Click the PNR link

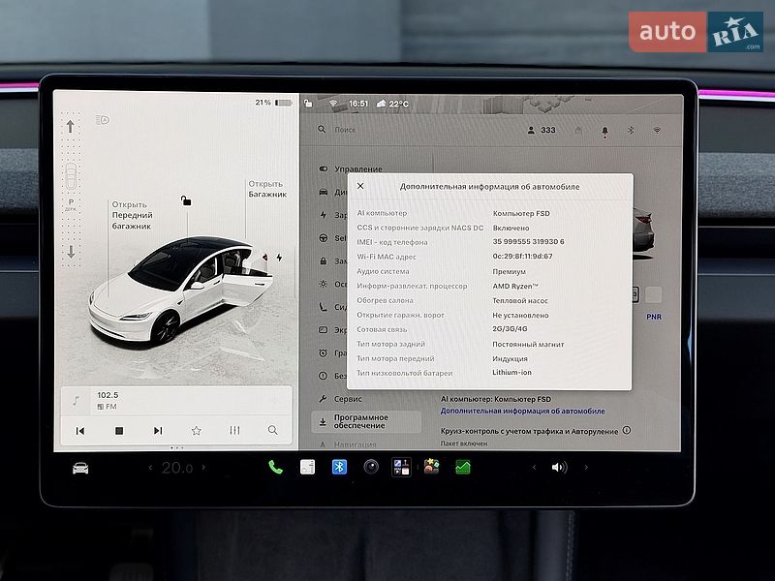(x=653, y=317)
